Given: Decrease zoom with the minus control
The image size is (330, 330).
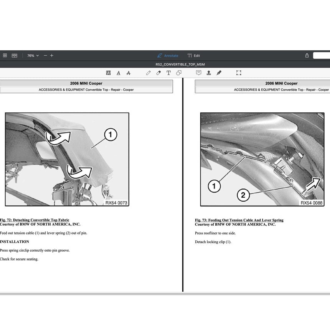Looking at the screenshot, I should (45, 55).
